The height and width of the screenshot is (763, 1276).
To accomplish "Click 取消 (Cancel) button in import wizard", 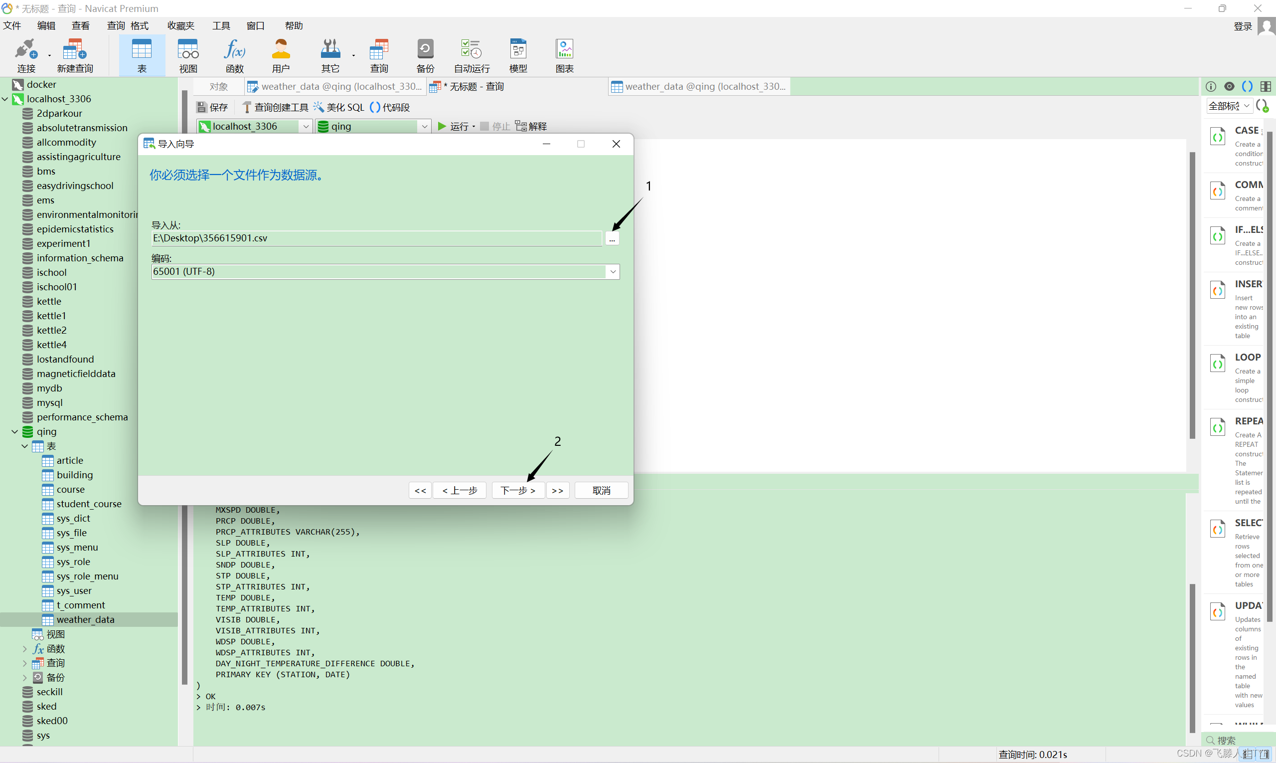I will (600, 490).
